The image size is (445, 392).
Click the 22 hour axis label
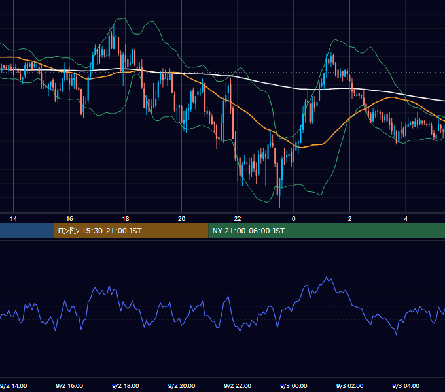[238, 219]
